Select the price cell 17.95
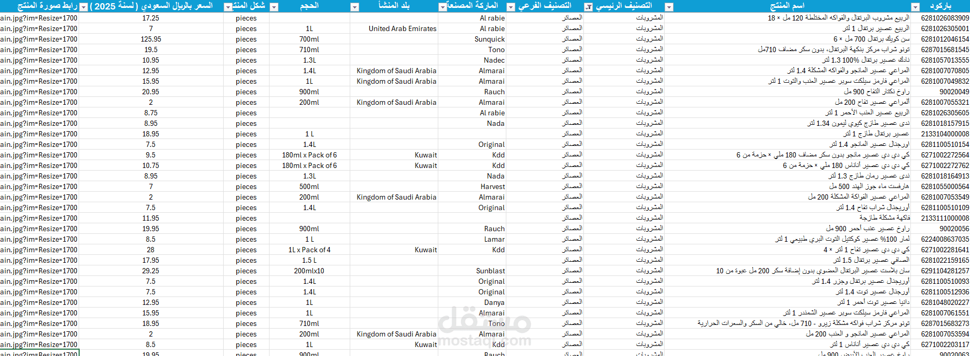This screenshot has width=970, height=356. (x=151, y=260)
